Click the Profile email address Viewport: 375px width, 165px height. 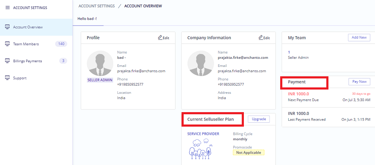[x=141, y=71]
